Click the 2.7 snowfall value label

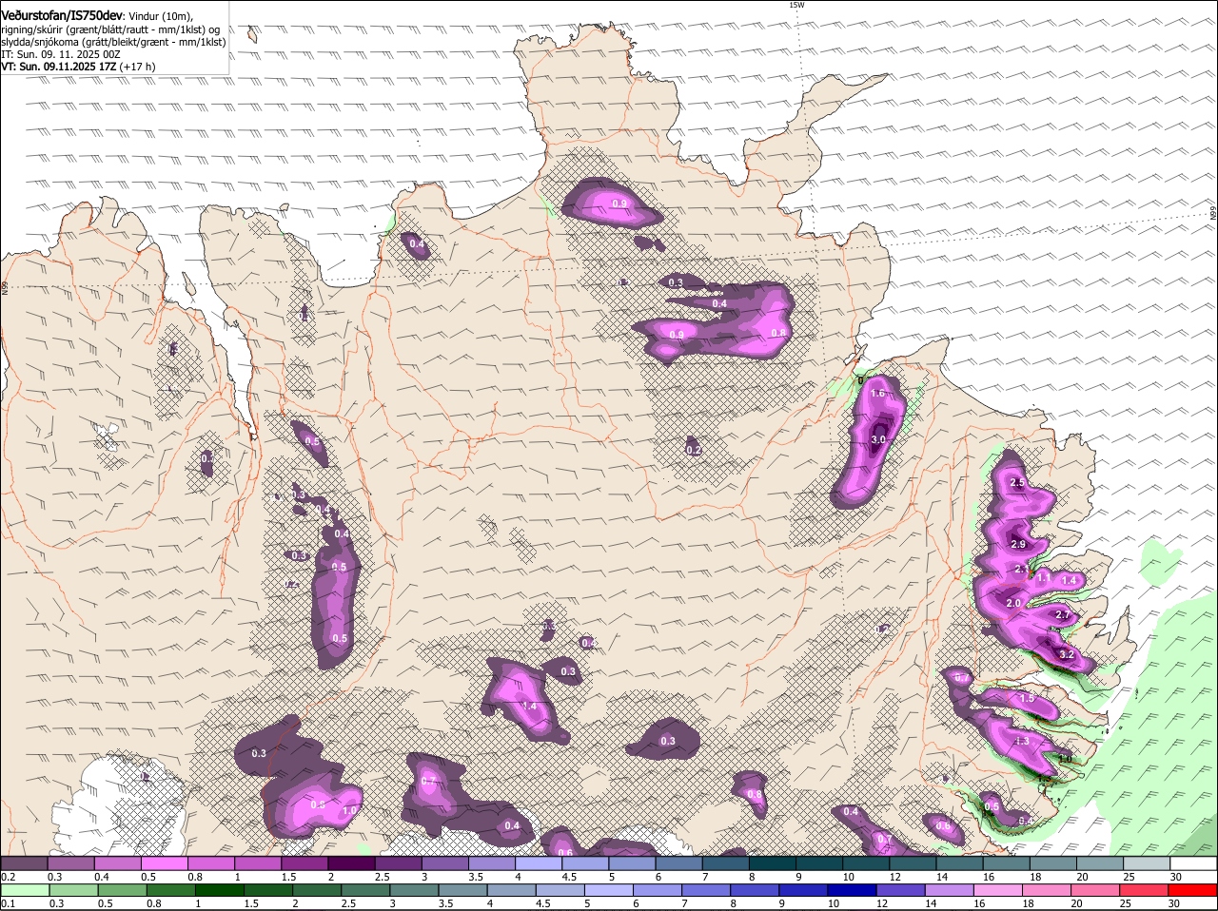pos(1064,616)
